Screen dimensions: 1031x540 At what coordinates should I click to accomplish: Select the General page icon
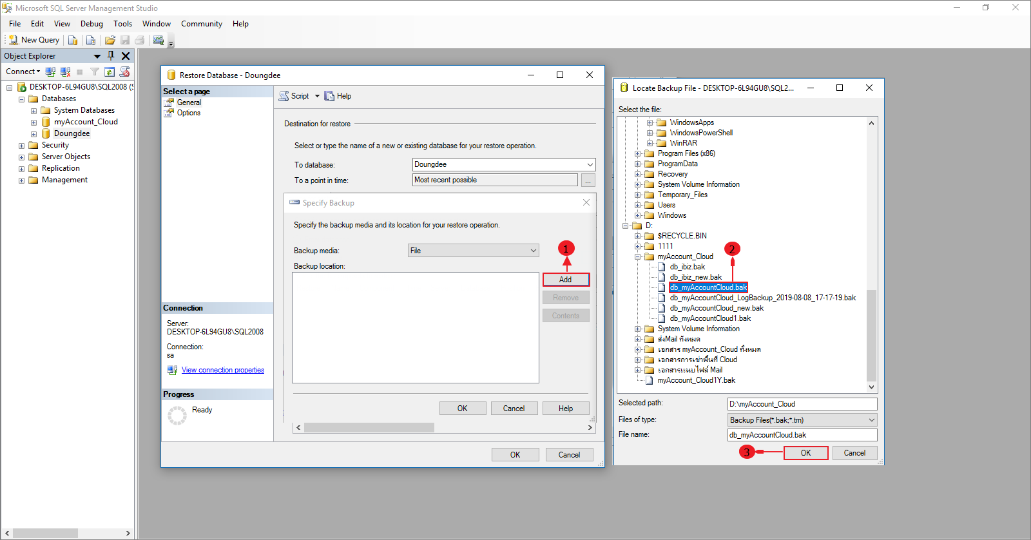click(x=169, y=102)
